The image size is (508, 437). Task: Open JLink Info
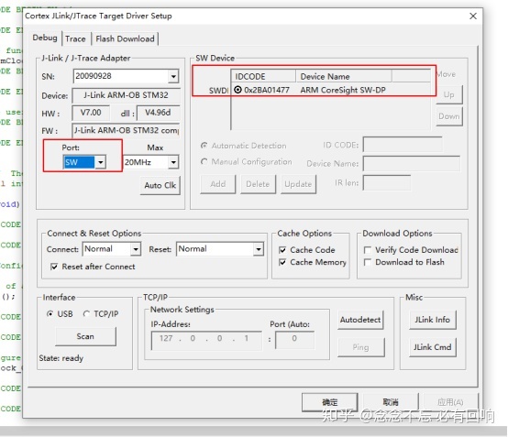click(433, 320)
